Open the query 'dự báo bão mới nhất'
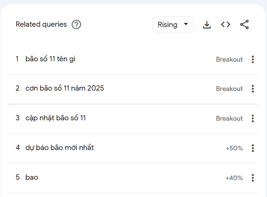The width and height of the screenshot is (267, 197). point(60,148)
